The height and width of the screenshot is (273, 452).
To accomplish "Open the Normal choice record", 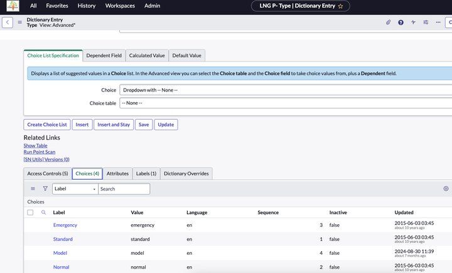I will click(x=61, y=267).
